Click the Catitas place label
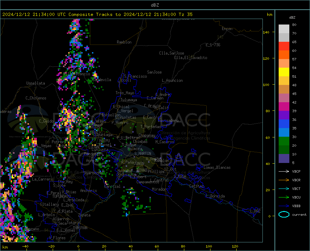 point(196,186)
